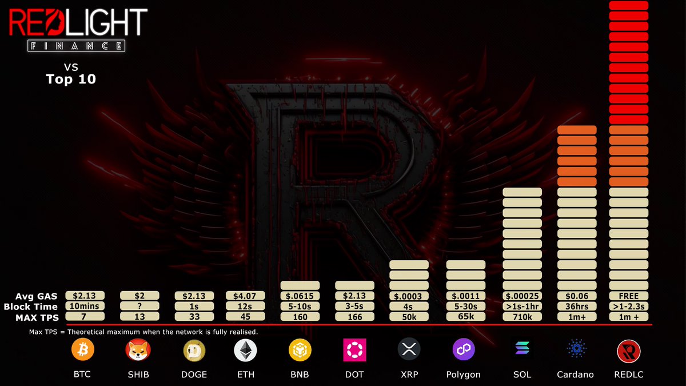
Task: Click the XRP block time 4s
Action: coord(409,306)
